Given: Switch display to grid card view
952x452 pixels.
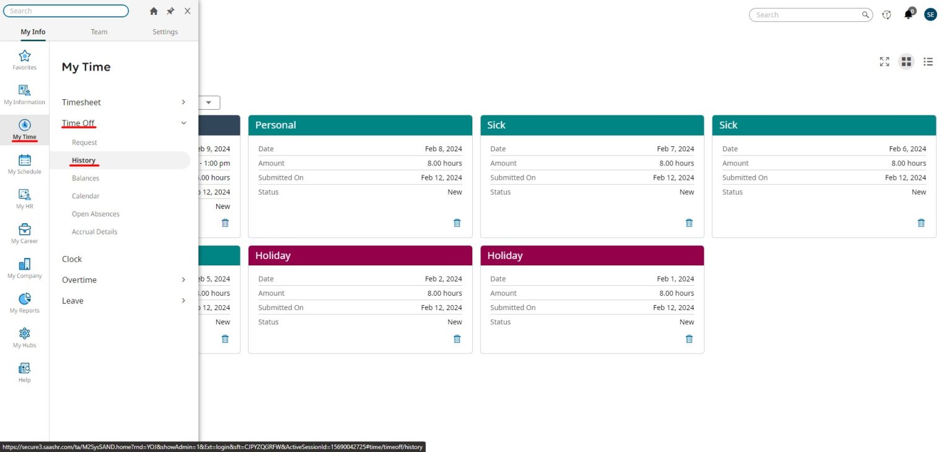Looking at the screenshot, I should coord(906,61).
